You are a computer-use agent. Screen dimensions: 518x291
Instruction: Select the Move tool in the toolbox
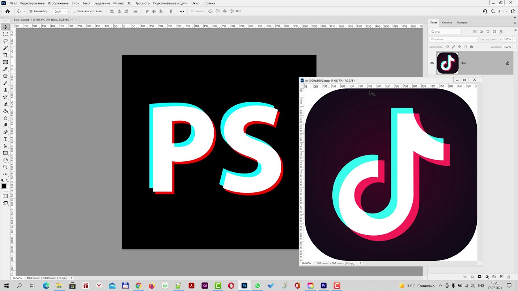click(6, 27)
